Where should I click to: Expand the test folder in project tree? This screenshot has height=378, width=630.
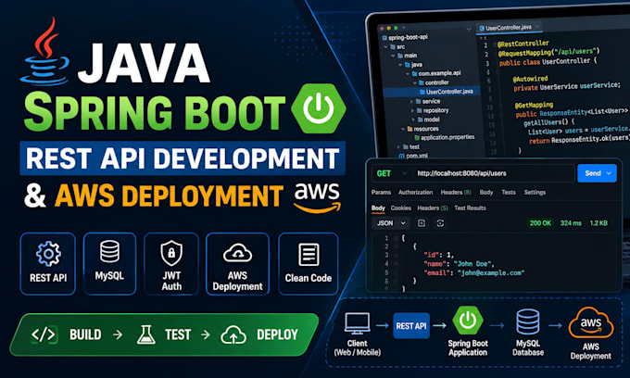398,147
